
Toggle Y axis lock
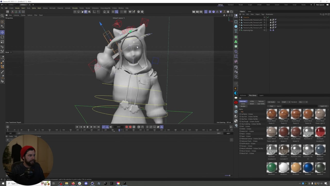16,12
